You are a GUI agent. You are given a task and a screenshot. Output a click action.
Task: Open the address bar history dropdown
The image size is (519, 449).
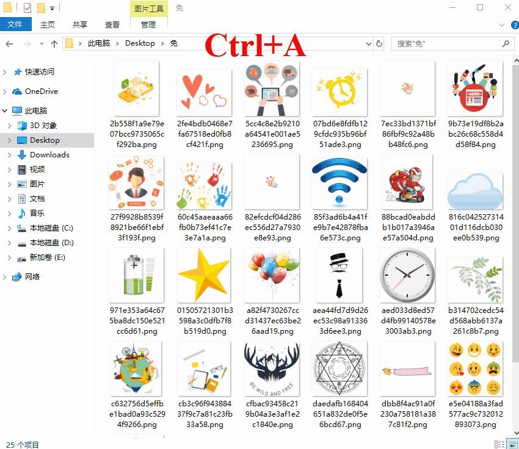[368, 44]
